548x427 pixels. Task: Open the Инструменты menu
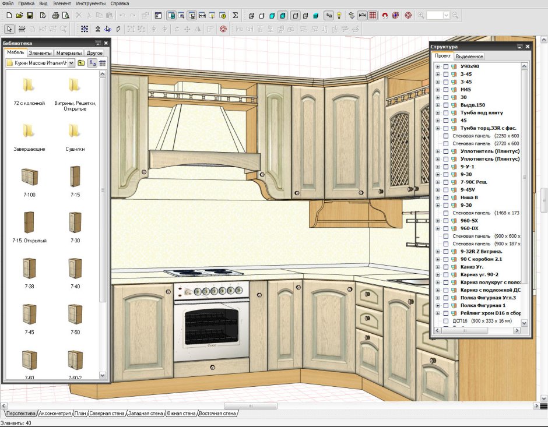pos(90,3)
